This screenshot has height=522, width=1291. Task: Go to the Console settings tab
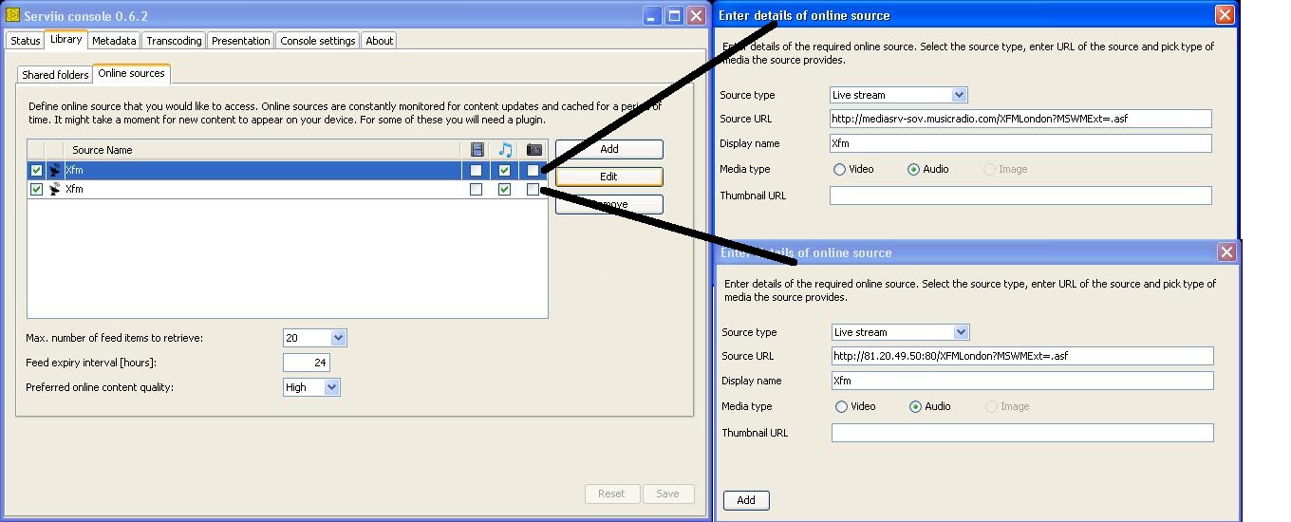click(x=318, y=41)
